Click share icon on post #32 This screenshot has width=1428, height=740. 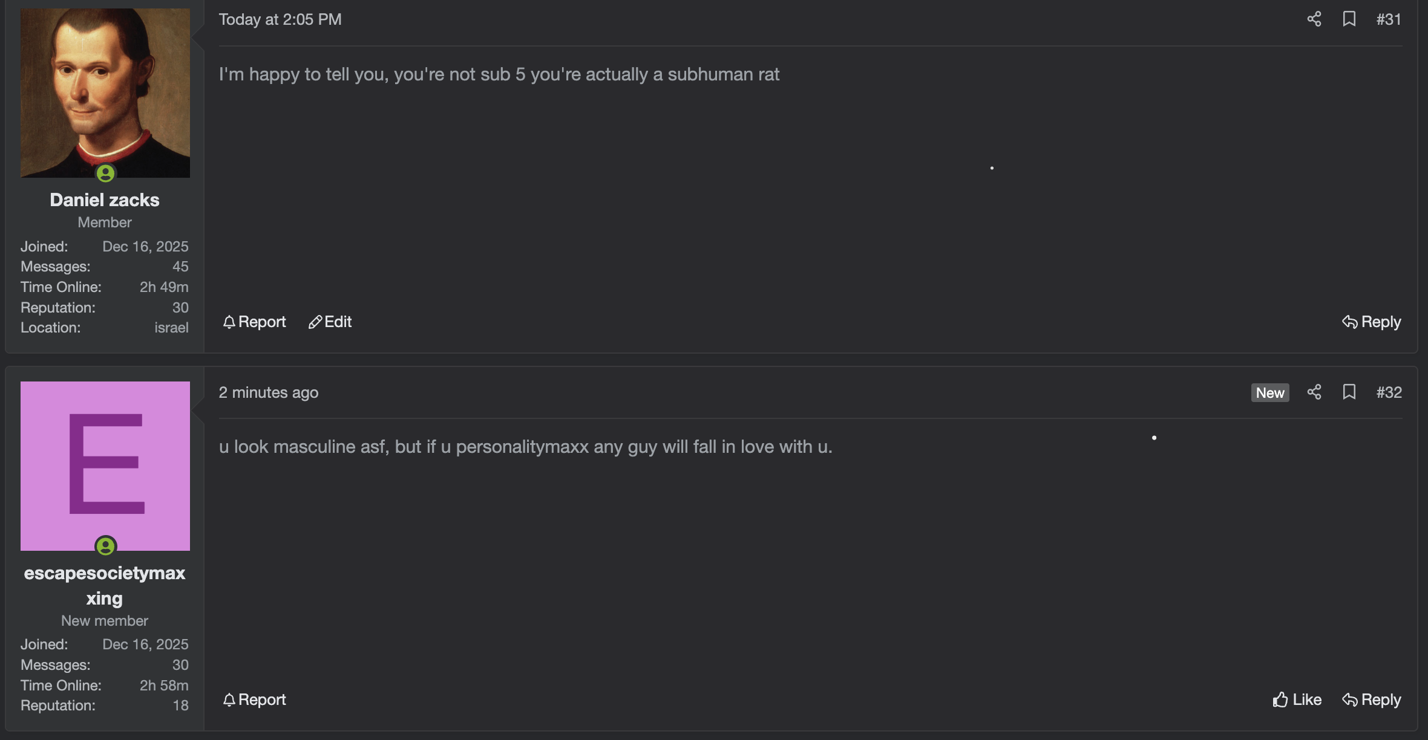pyautogui.click(x=1314, y=392)
